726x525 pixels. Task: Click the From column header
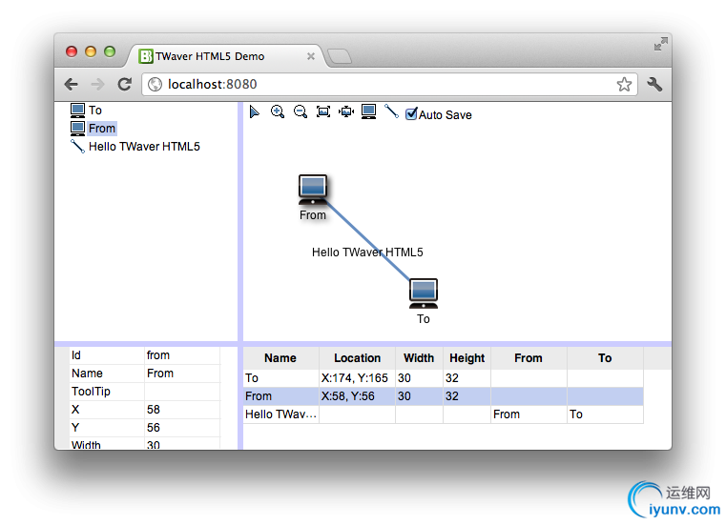pos(529,358)
